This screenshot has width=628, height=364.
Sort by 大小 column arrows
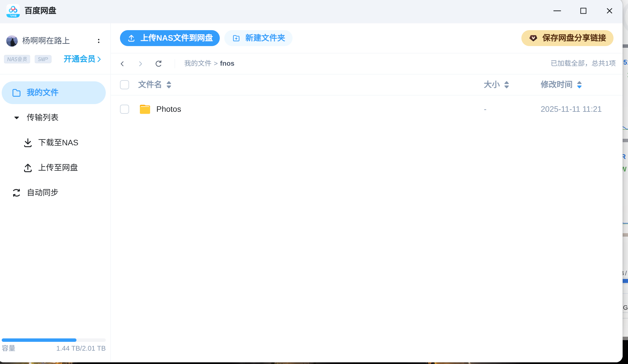[x=507, y=85]
